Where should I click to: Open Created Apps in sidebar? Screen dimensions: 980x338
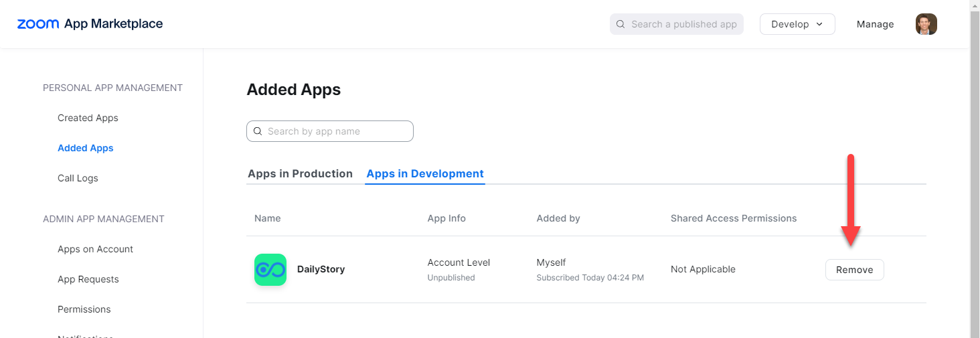[x=88, y=118]
